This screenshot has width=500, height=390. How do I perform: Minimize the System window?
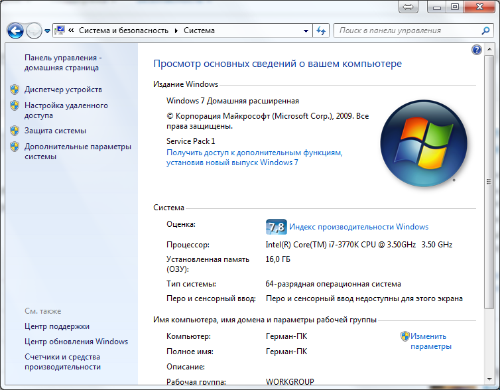(436, 7)
